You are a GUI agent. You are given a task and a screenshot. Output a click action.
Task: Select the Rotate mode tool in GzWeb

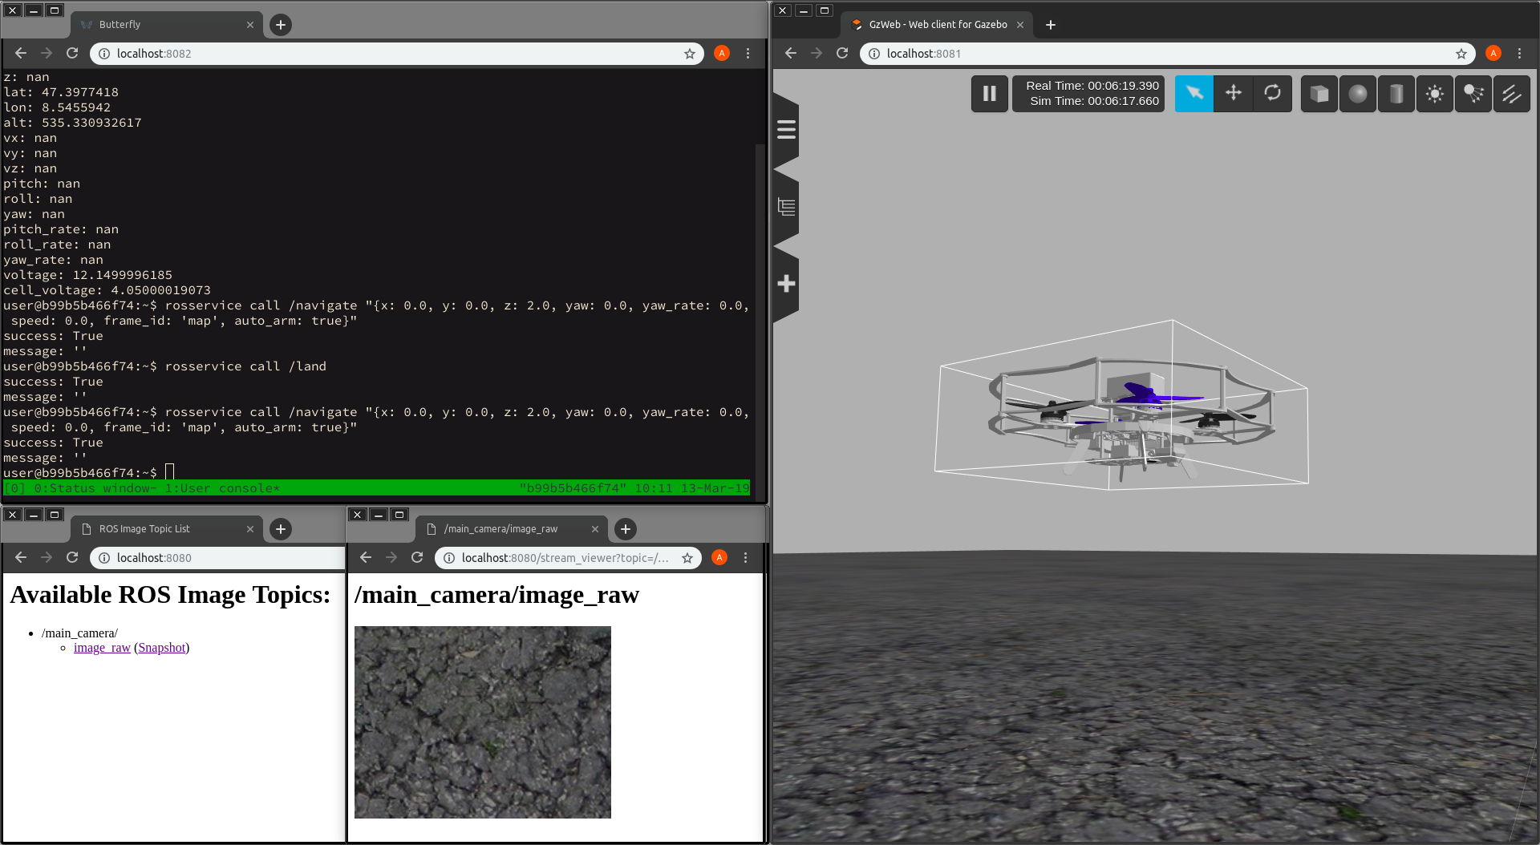coord(1272,94)
